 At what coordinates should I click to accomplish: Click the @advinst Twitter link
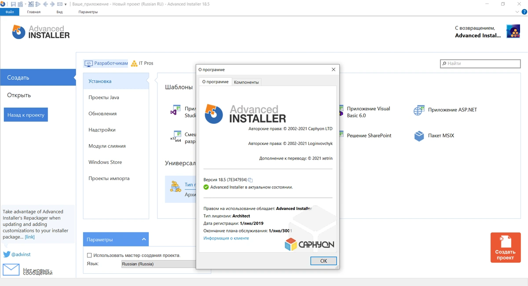21,254
